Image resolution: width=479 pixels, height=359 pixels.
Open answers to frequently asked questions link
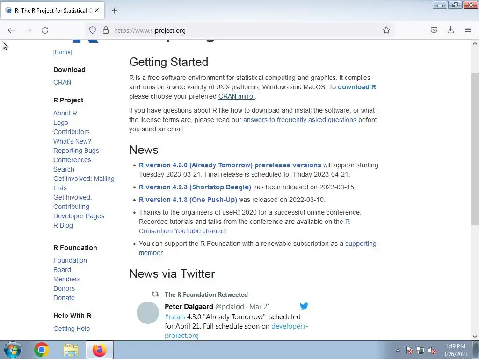(300, 120)
